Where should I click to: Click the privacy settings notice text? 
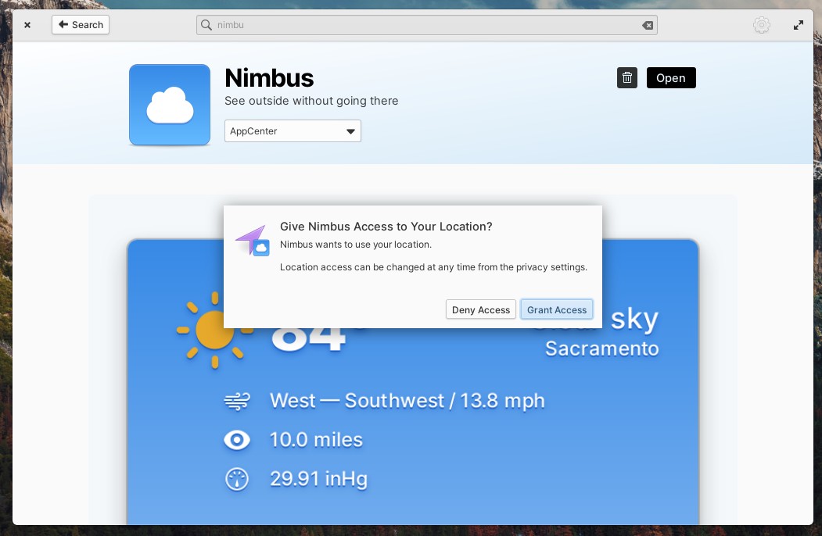433,267
